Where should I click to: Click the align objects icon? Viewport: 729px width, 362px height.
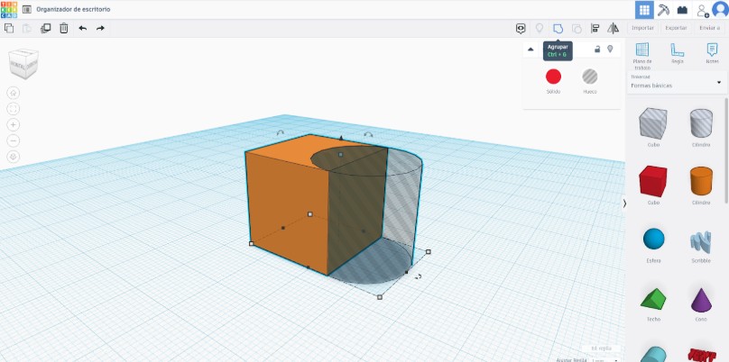[595, 28]
